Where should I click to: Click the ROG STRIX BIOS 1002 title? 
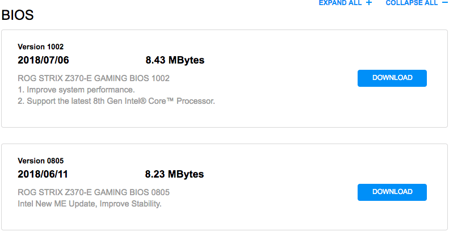coord(94,78)
